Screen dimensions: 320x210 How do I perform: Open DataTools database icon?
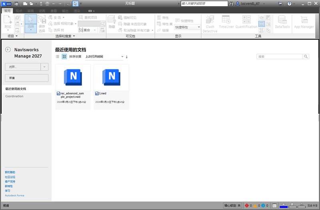282,22
